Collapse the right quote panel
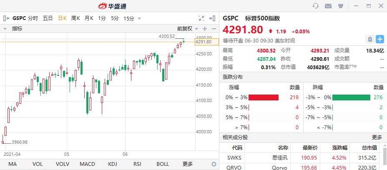 pyautogui.click(x=212, y=18)
